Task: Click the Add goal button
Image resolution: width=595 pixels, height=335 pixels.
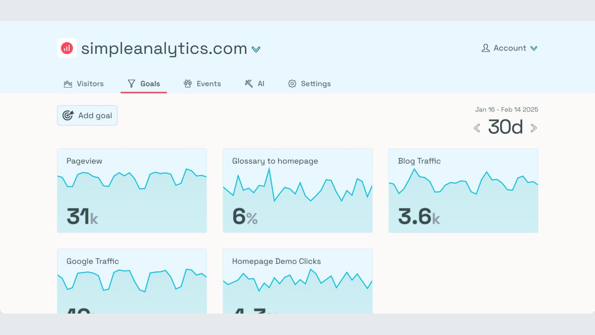Action: click(x=87, y=115)
